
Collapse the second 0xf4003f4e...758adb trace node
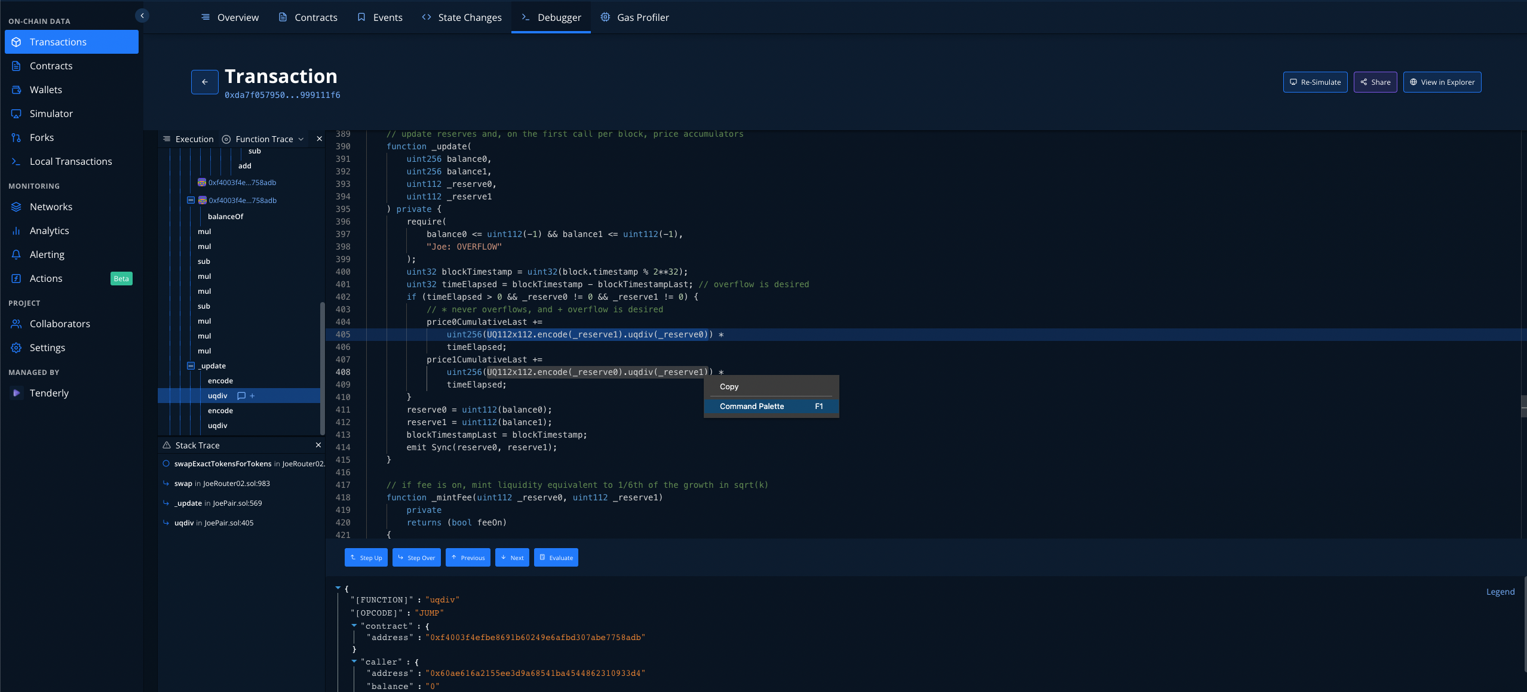pos(191,200)
